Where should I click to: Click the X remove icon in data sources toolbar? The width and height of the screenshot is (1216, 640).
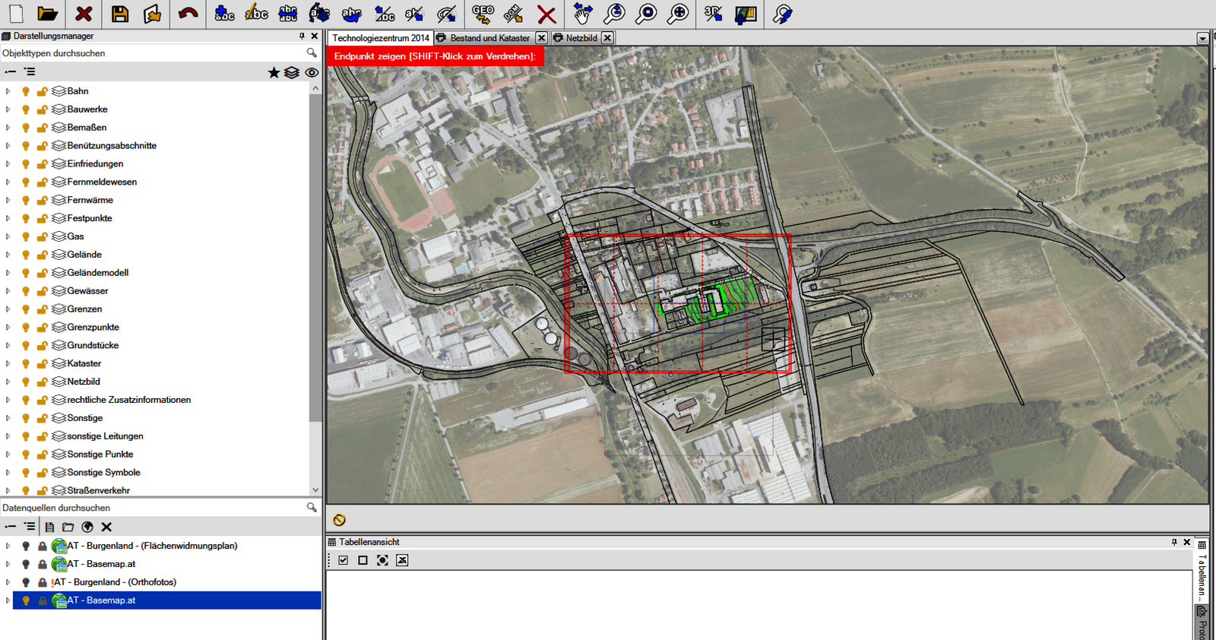106,527
